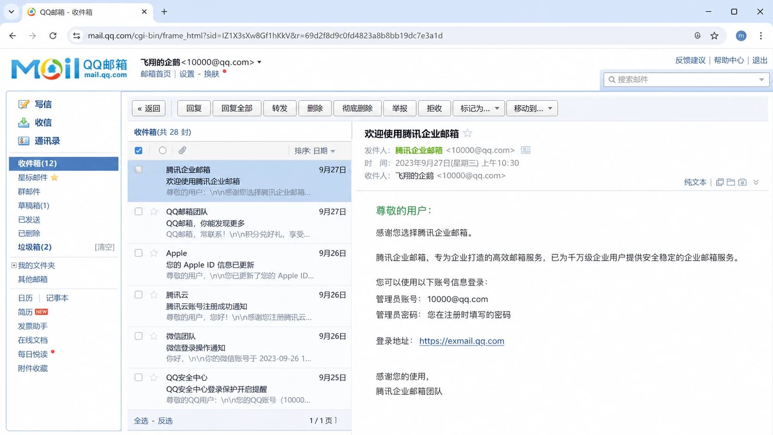Click the browser reload button

tap(53, 36)
